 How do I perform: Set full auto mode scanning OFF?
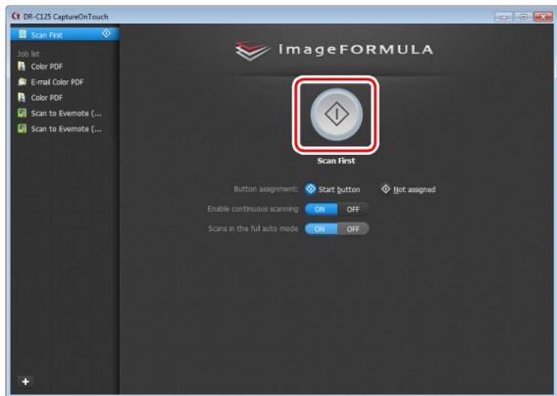coord(353,229)
